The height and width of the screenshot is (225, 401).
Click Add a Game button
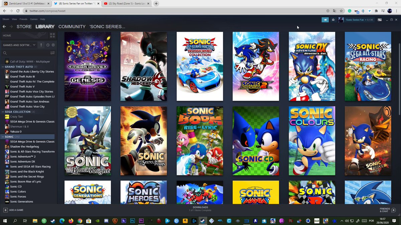click(x=13, y=210)
